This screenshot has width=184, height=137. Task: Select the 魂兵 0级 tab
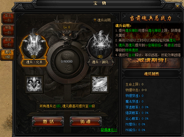8,55
